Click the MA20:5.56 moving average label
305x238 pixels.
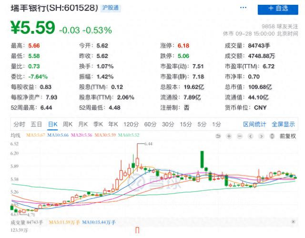(x=81, y=135)
